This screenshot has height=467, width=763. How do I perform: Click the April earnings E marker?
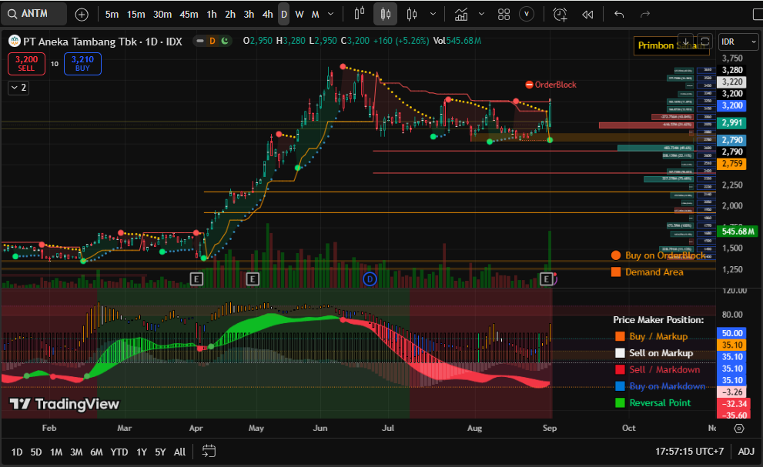click(x=196, y=279)
